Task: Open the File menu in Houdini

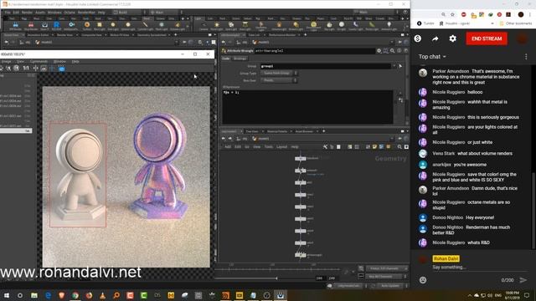Action: click(8, 13)
